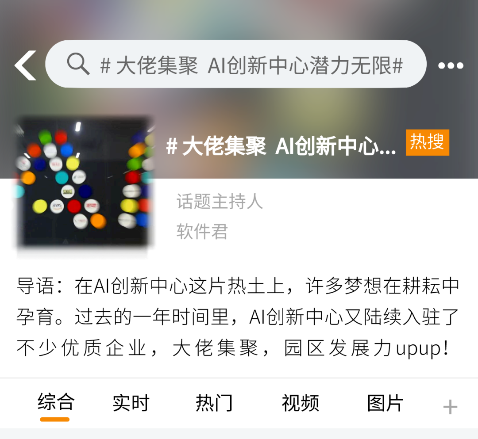The height and width of the screenshot is (439, 478).
Task: Tap the back arrow icon
Action: [x=25, y=65]
